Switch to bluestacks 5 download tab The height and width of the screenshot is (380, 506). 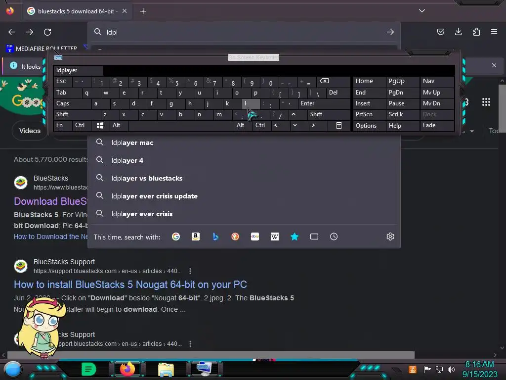(77, 11)
